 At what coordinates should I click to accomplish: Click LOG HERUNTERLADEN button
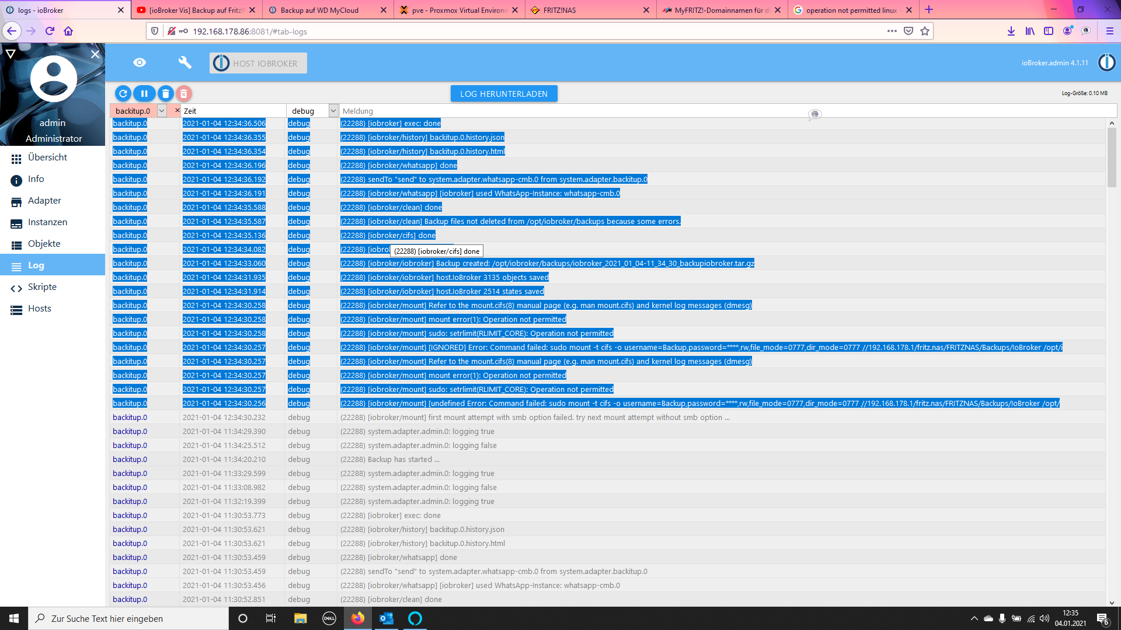[x=504, y=93]
